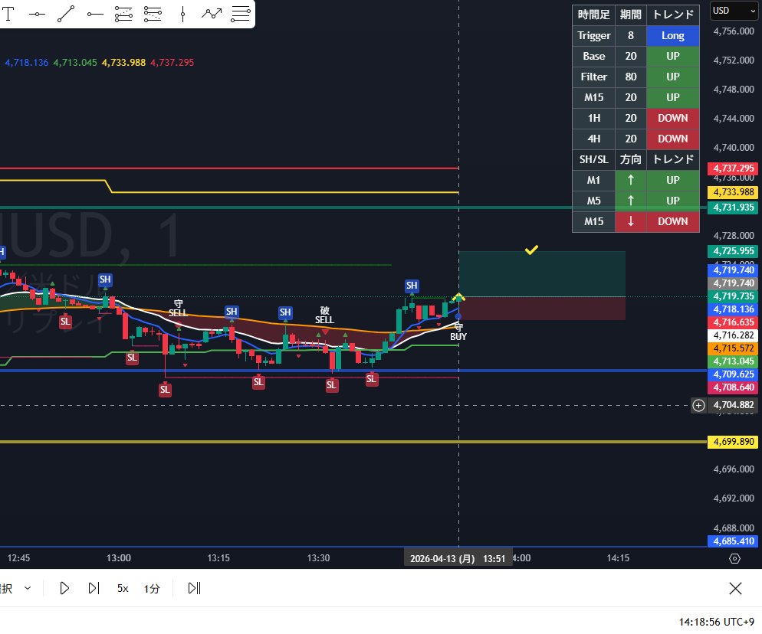Open price scale settings gear icon
This screenshot has height=634, width=762.
pos(734,558)
